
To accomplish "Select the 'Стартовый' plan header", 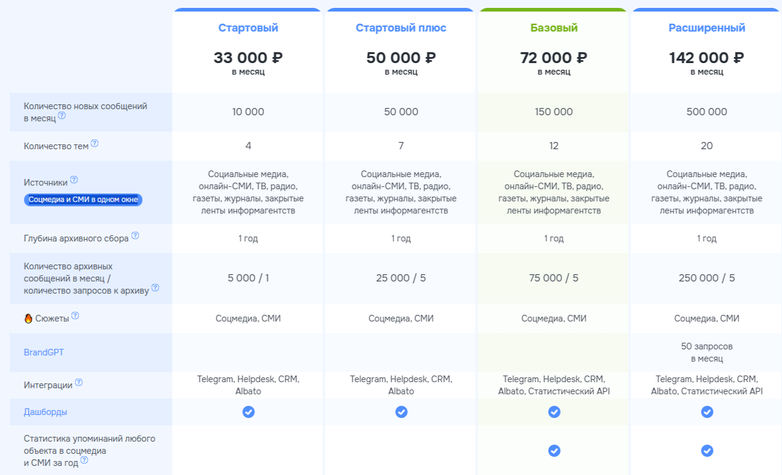I will 248,28.
